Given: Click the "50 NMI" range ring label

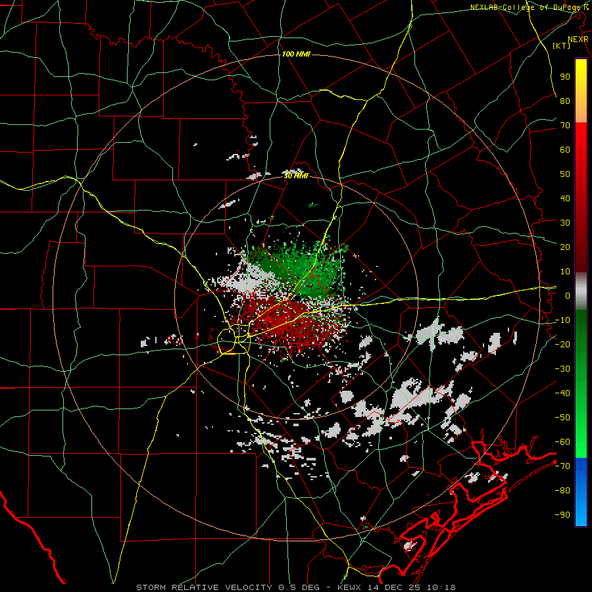Looking at the screenshot, I should pos(296,176).
